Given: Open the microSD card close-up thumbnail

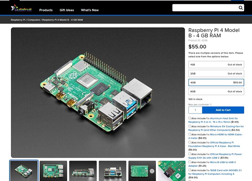Looking at the screenshot, I should click(172, 171).
